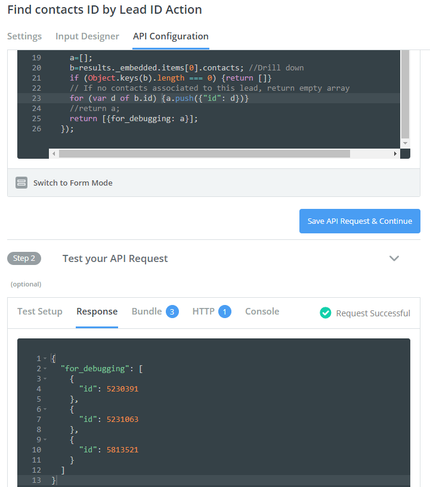Click the horizontal scrollbar right arrow
This screenshot has width=430, height=487.
[395, 154]
